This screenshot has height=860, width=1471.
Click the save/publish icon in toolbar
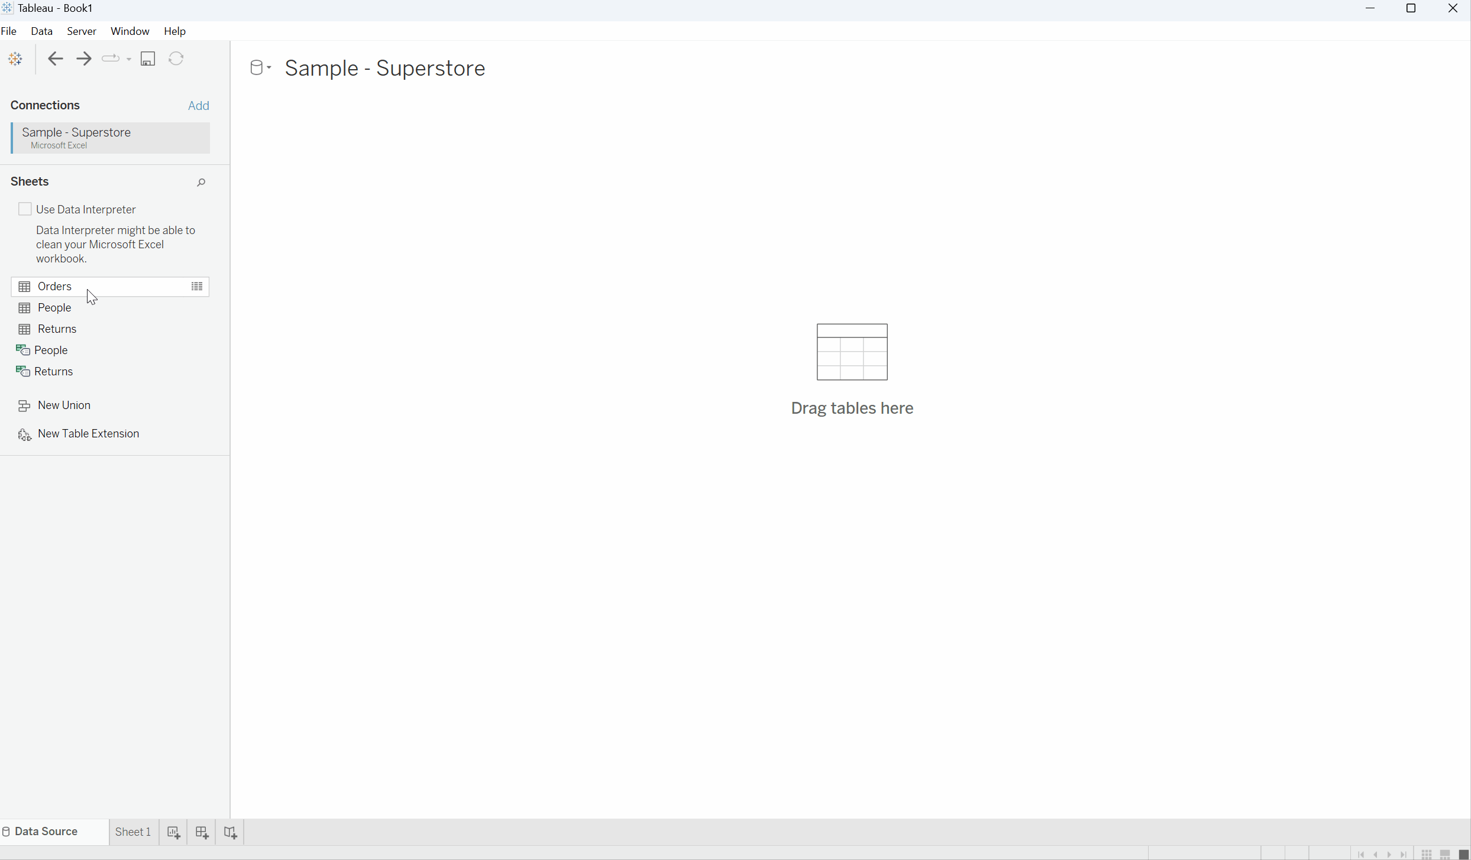(147, 59)
